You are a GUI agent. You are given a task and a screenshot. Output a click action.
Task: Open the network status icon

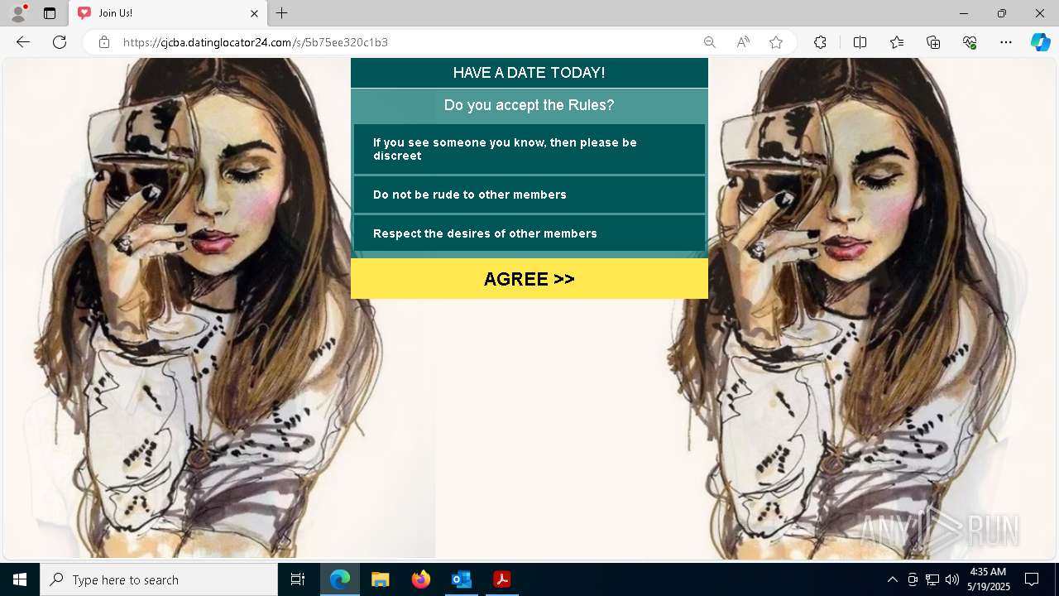[932, 579]
